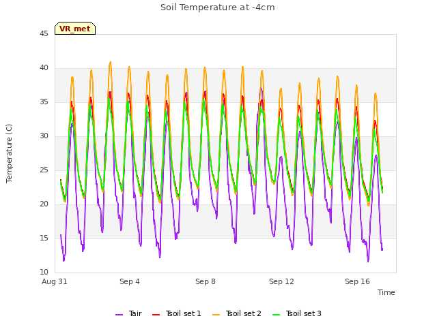This screenshot has width=437, height=327.
Task: Click the 20 y-axis tick label
Action: 44,204
